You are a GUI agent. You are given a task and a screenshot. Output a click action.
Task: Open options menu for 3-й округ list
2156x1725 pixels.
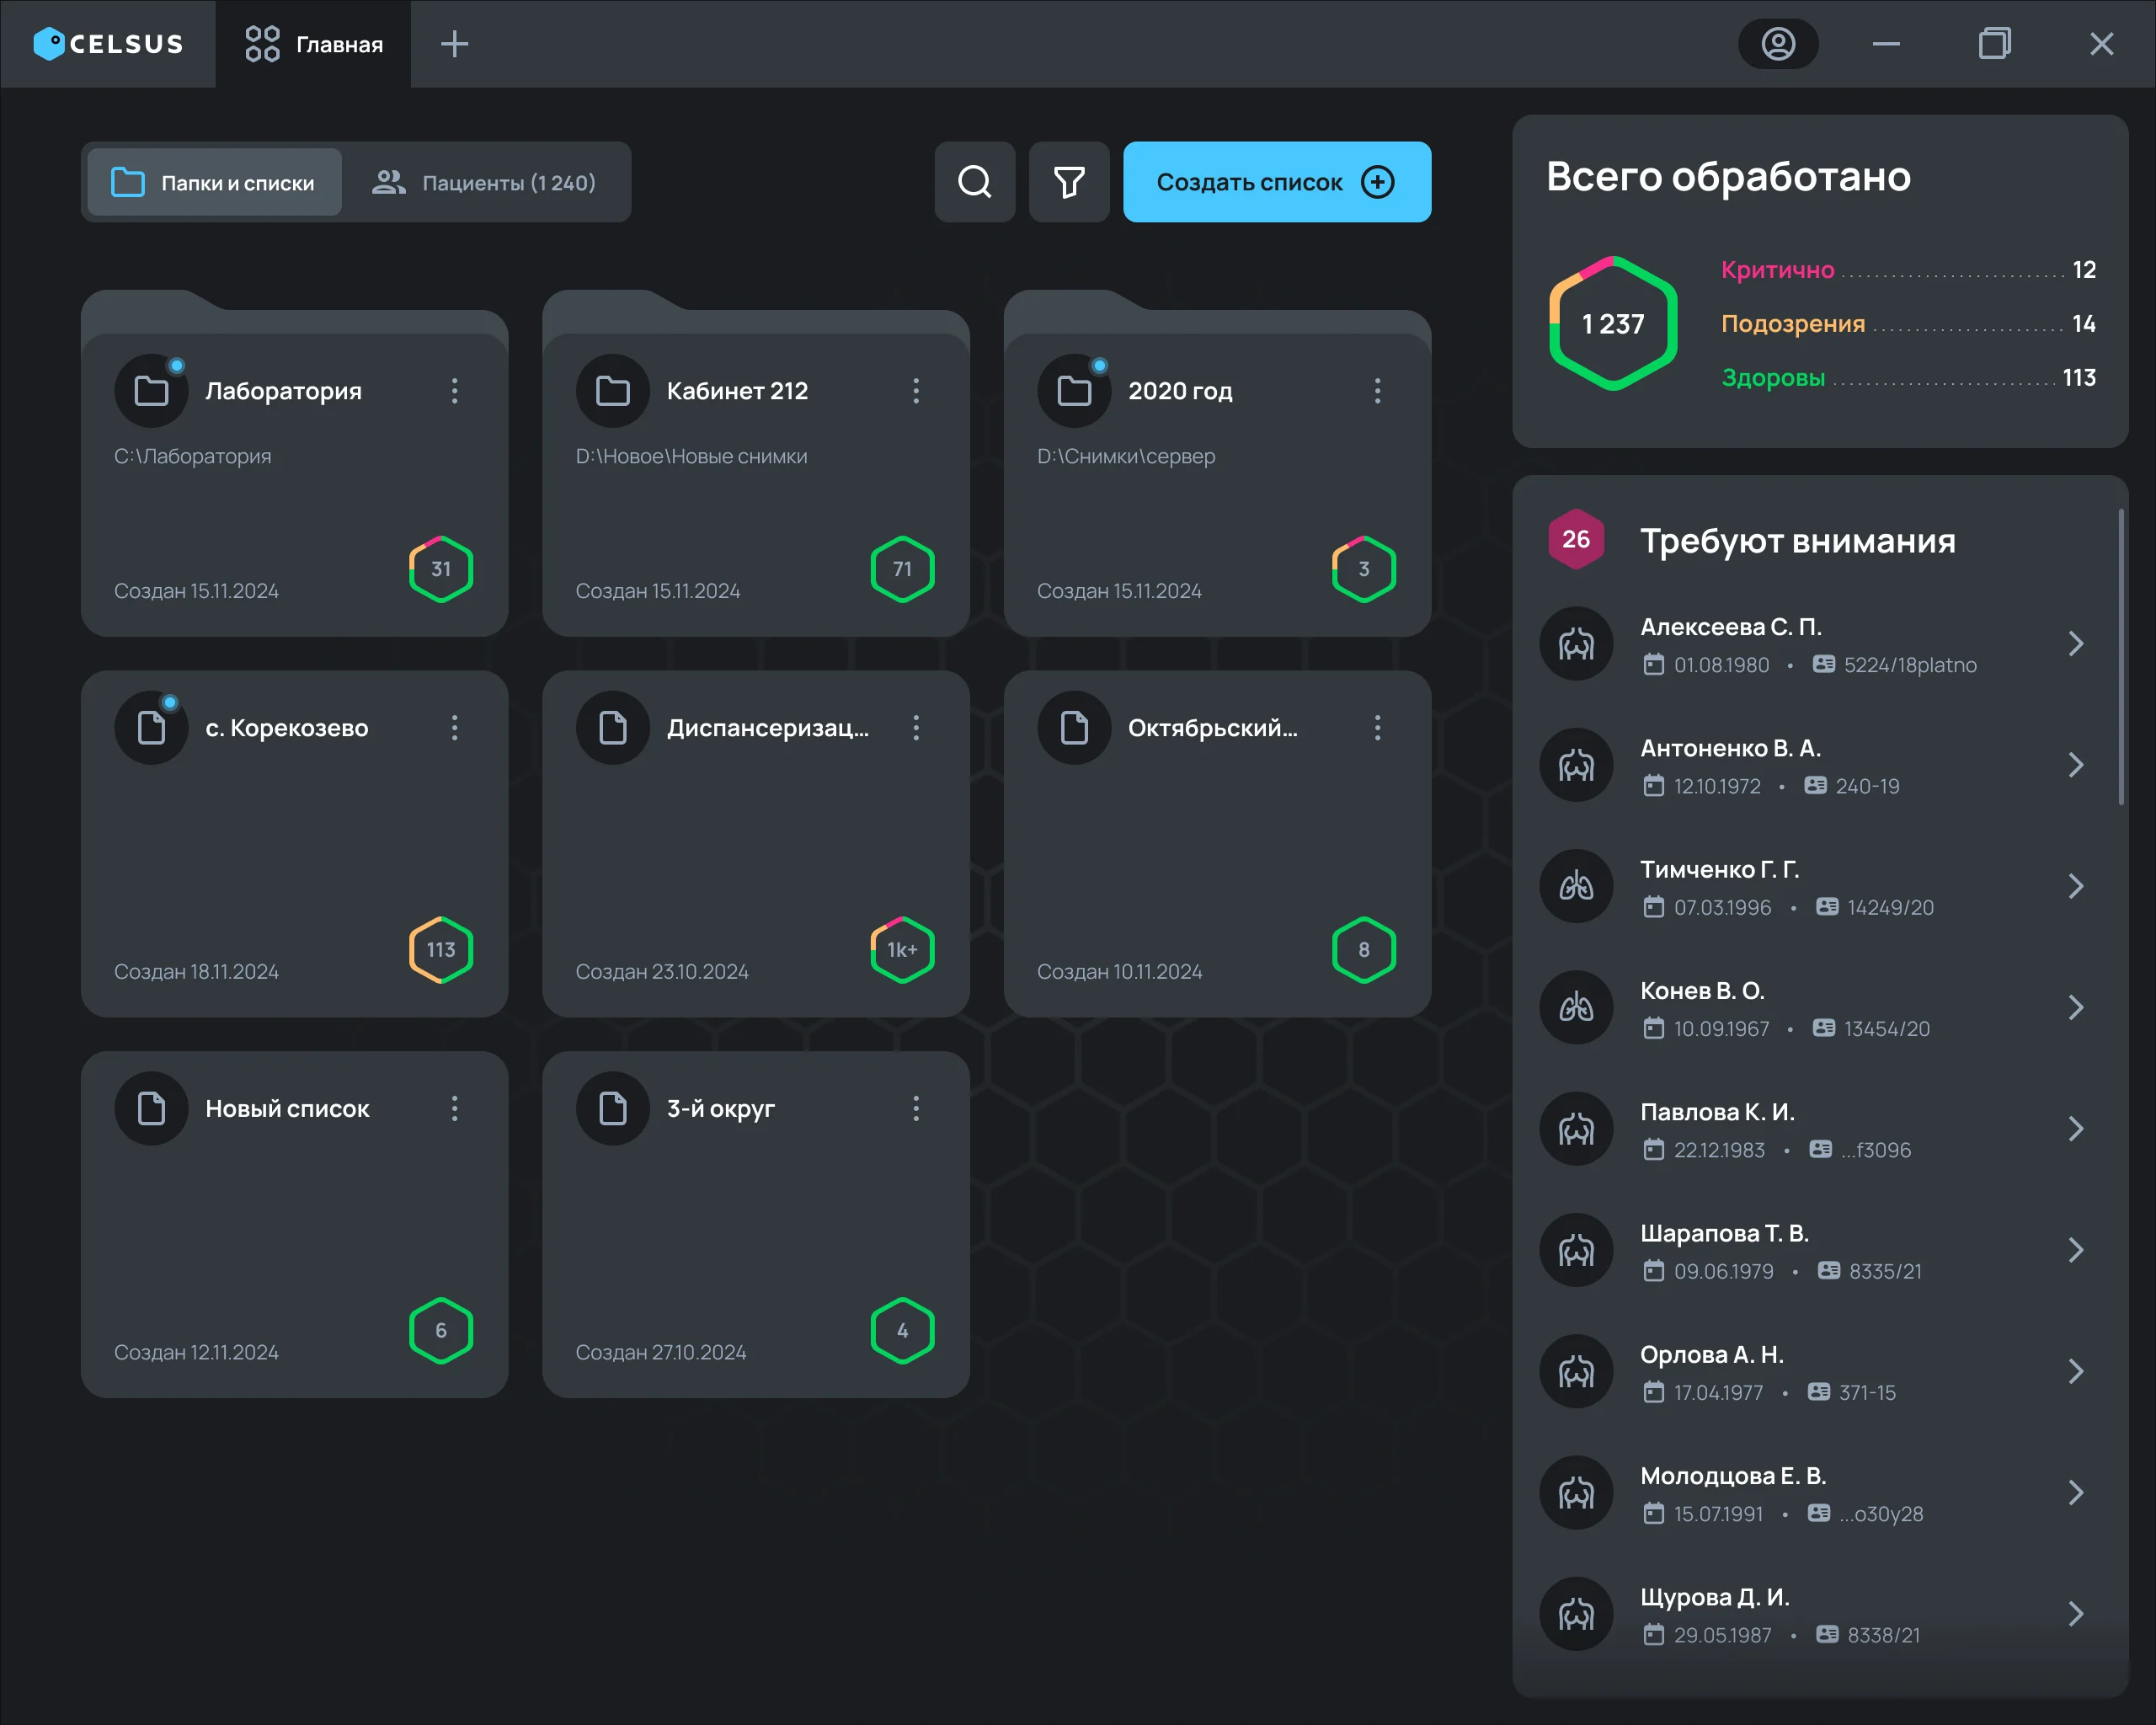pos(916,1108)
